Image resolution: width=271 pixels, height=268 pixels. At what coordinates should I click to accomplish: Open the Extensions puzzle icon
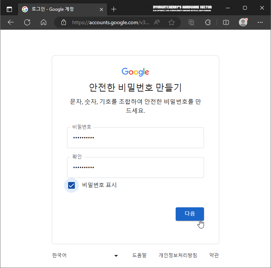pyautogui.click(x=208, y=22)
